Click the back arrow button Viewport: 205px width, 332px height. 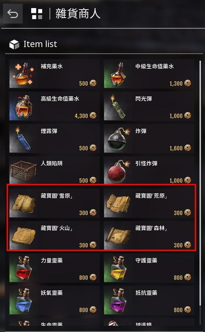(x=13, y=14)
